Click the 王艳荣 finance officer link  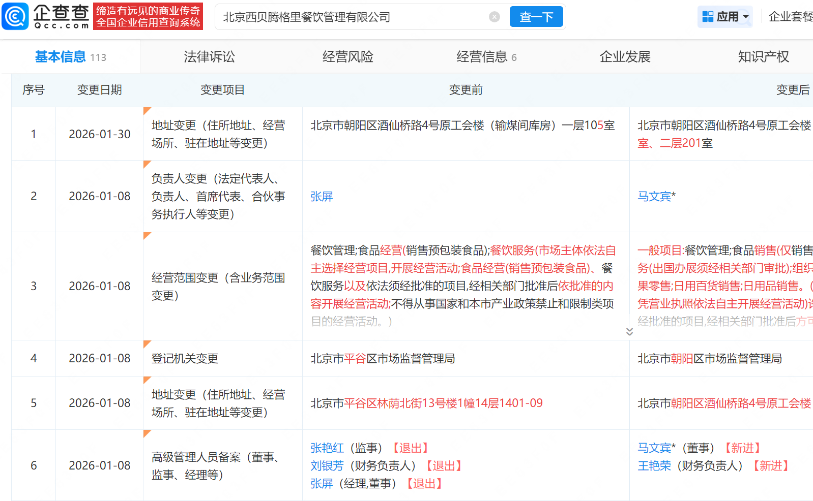coord(654,466)
